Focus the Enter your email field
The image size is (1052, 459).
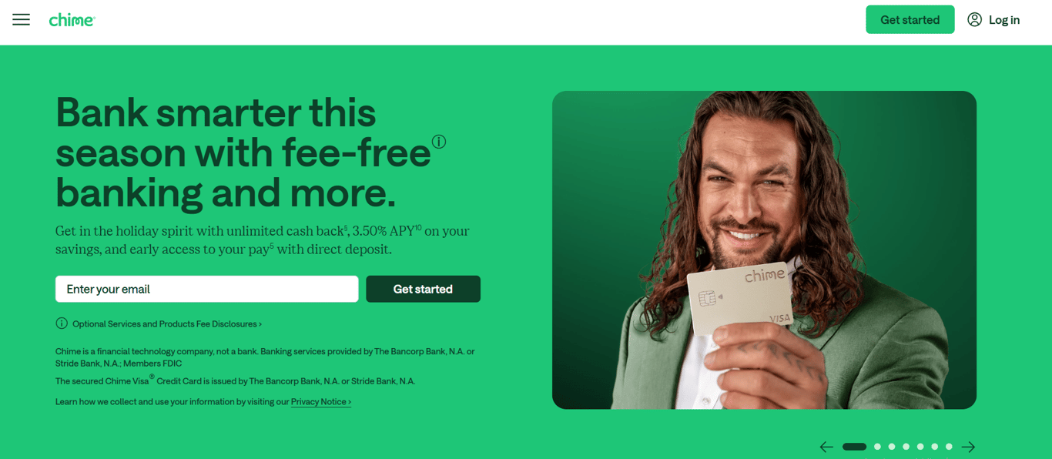206,289
